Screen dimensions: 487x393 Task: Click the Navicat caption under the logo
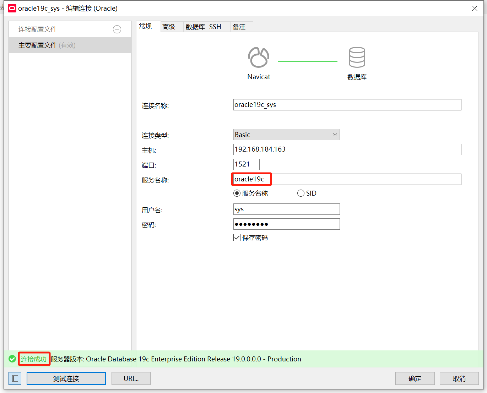pos(259,77)
